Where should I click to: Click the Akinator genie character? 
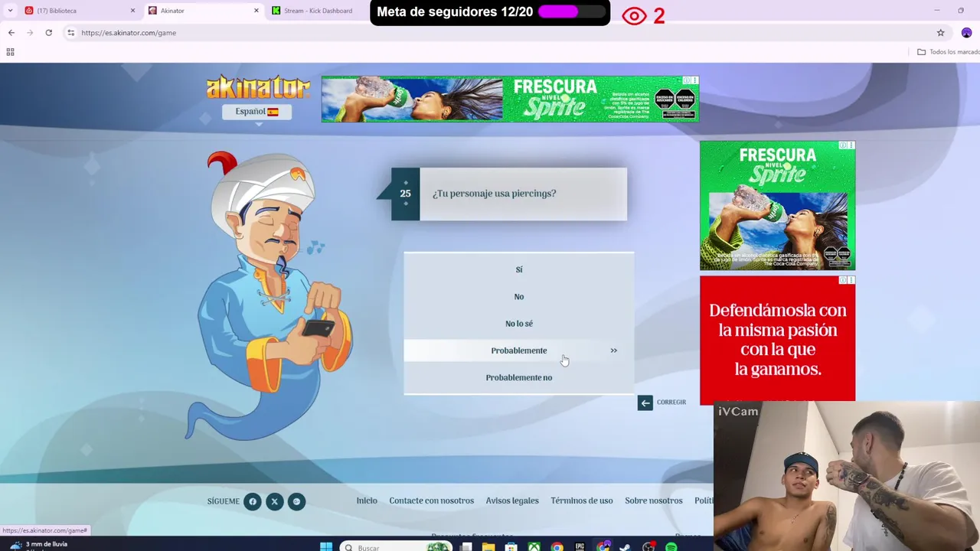268,295
